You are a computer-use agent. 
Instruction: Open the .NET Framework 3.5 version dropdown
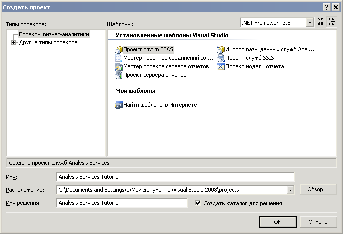point(310,23)
